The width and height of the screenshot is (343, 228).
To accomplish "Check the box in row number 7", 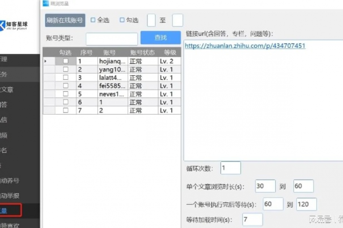I will 66,110.
